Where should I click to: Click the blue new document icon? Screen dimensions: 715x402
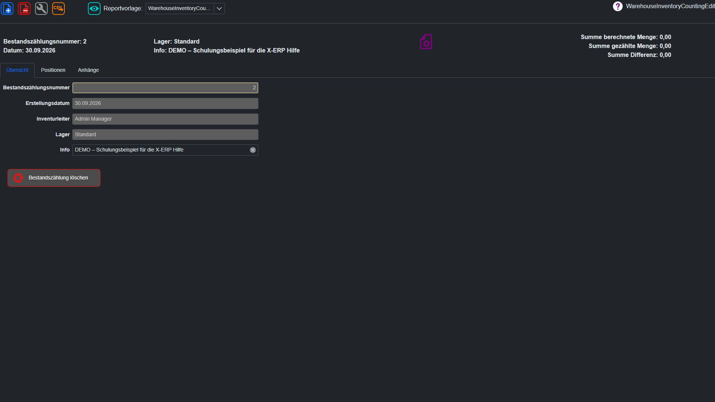[7, 8]
